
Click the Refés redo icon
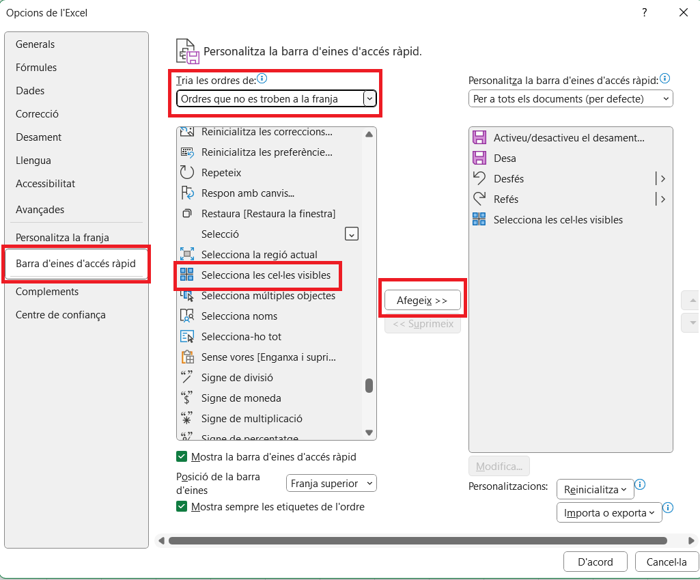[x=479, y=199]
